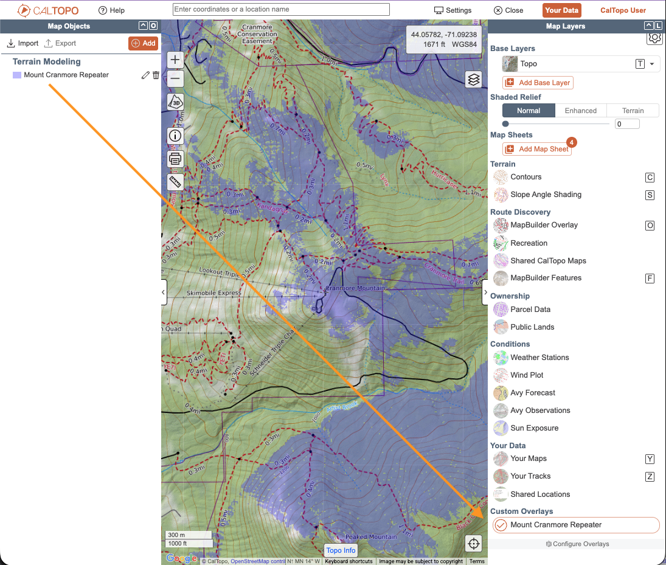Image resolution: width=666 pixels, height=565 pixels.
Task: Collapse the Map Layers right panel
Action: [485, 293]
